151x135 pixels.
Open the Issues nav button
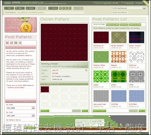(x=30, y=8)
